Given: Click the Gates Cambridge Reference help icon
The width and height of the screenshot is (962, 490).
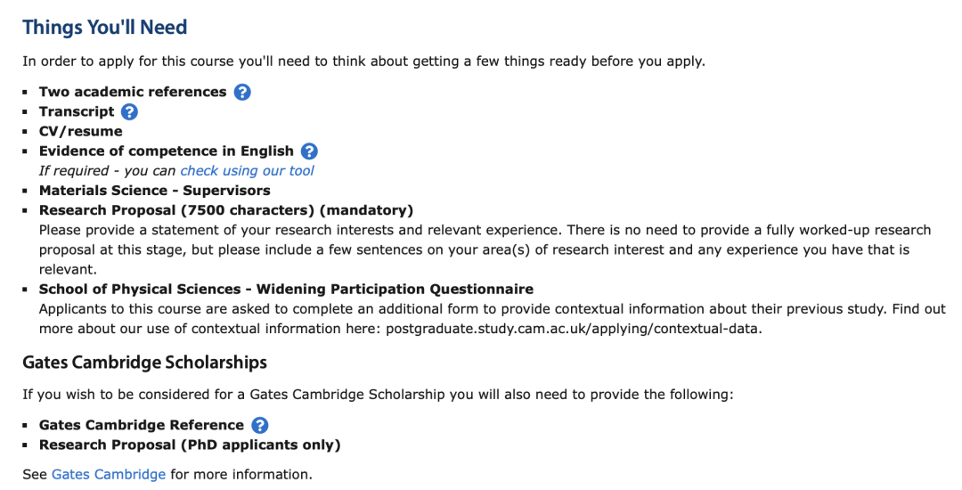Looking at the screenshot, I should (260, 425).
